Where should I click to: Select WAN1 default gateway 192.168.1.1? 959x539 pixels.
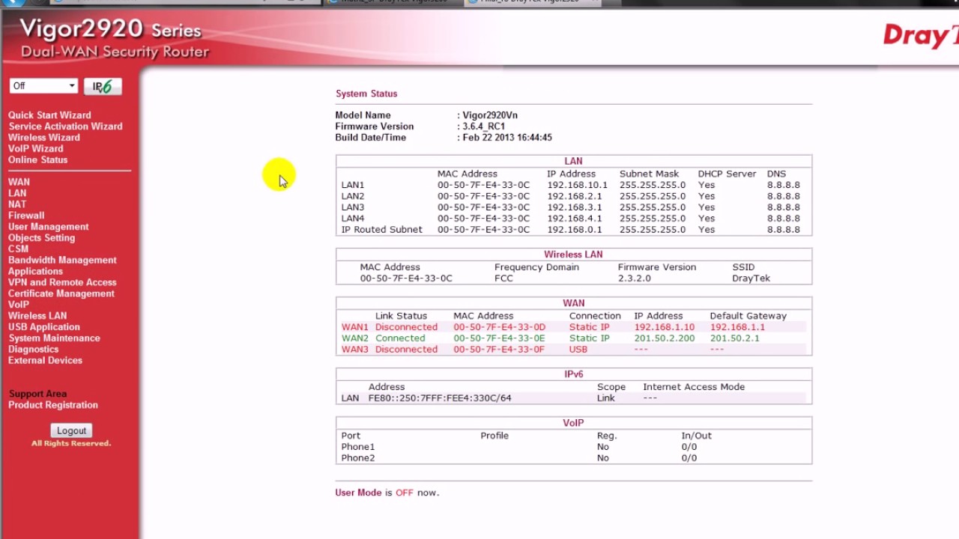737,327
